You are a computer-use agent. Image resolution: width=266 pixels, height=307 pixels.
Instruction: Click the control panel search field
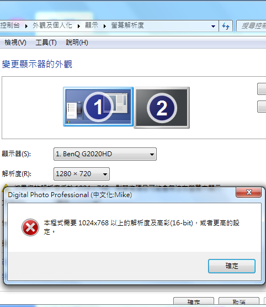click(x=251, y=26)
